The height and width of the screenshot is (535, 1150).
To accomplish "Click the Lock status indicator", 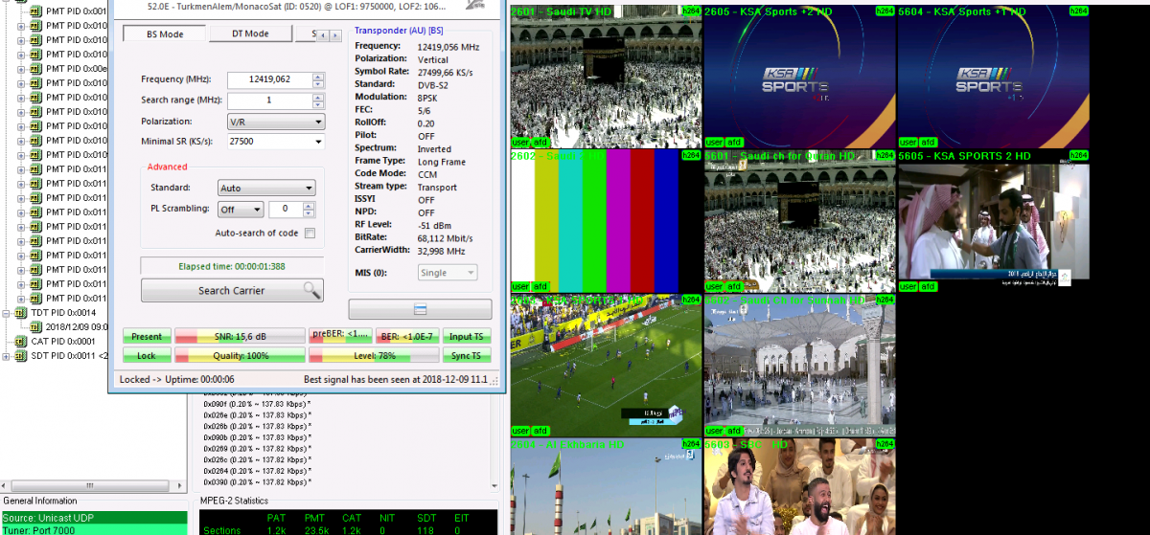I will [147, 355].
